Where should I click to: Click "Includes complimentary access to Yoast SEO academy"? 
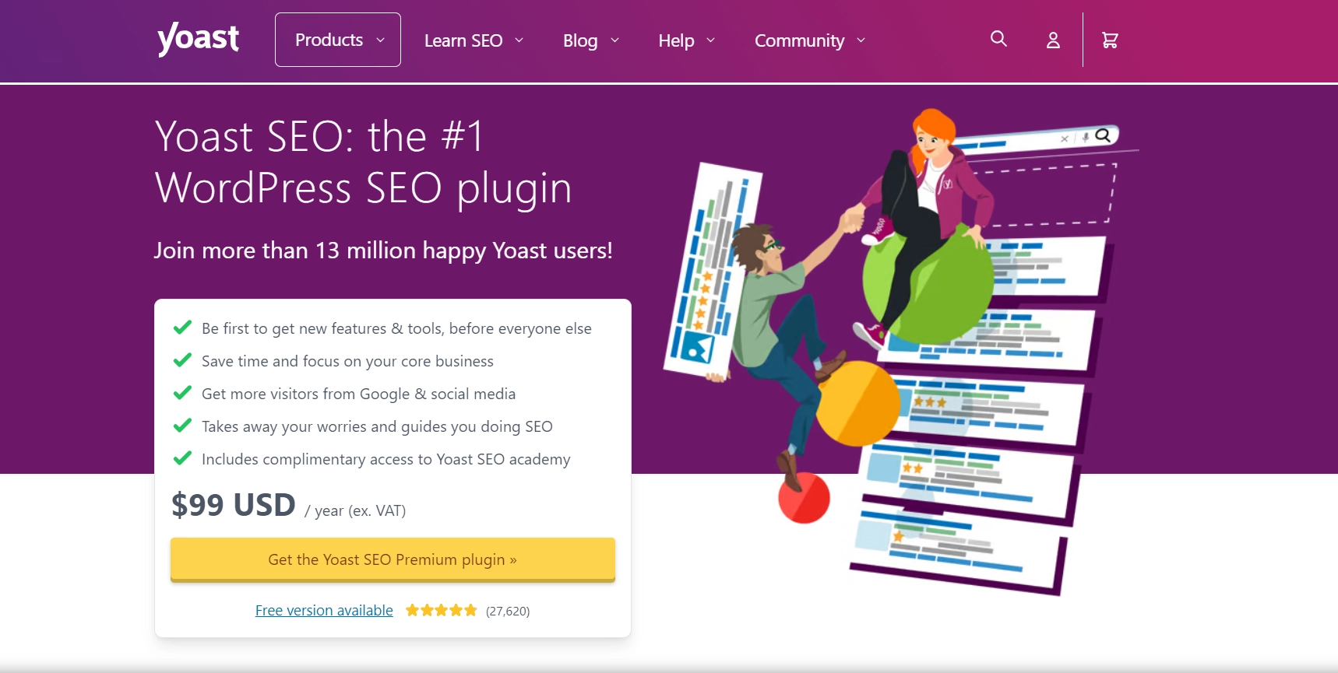[386, 459]
